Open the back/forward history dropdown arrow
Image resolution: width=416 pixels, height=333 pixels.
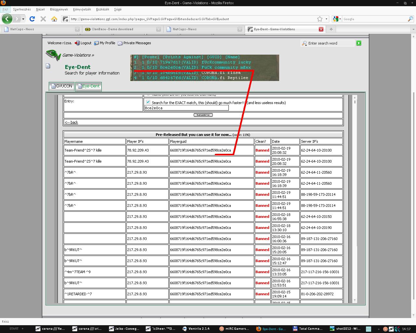[23, 19]
